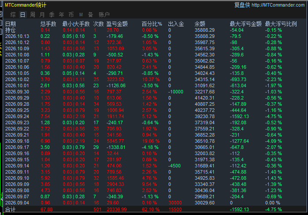
Task: Click total lots 67.88
Action: 47,209
